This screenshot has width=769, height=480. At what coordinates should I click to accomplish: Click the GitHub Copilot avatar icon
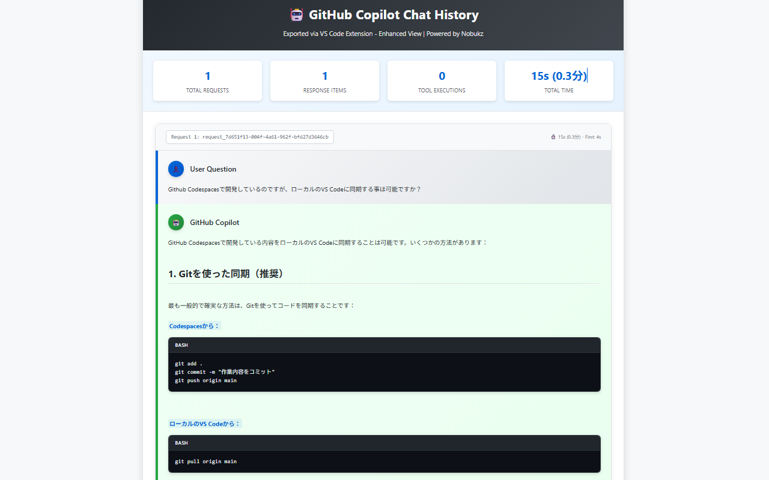176,223
